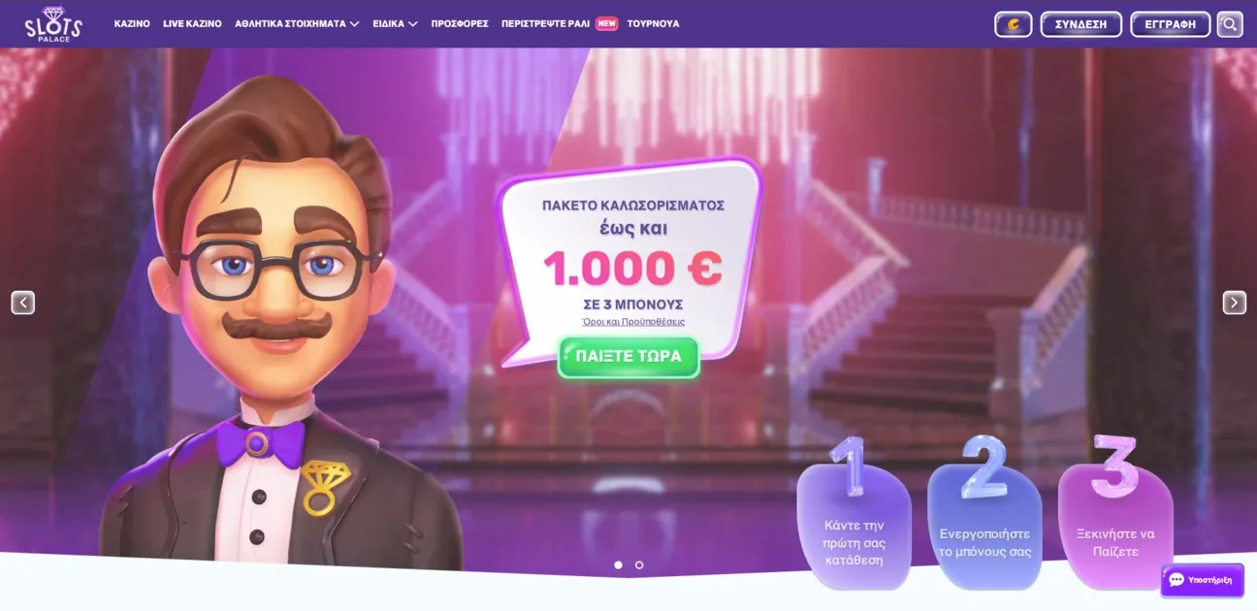Open the Όροι και Προϋποθέσεις link
The width and height of the screenshot is (1257, 611).
point(632,322)
